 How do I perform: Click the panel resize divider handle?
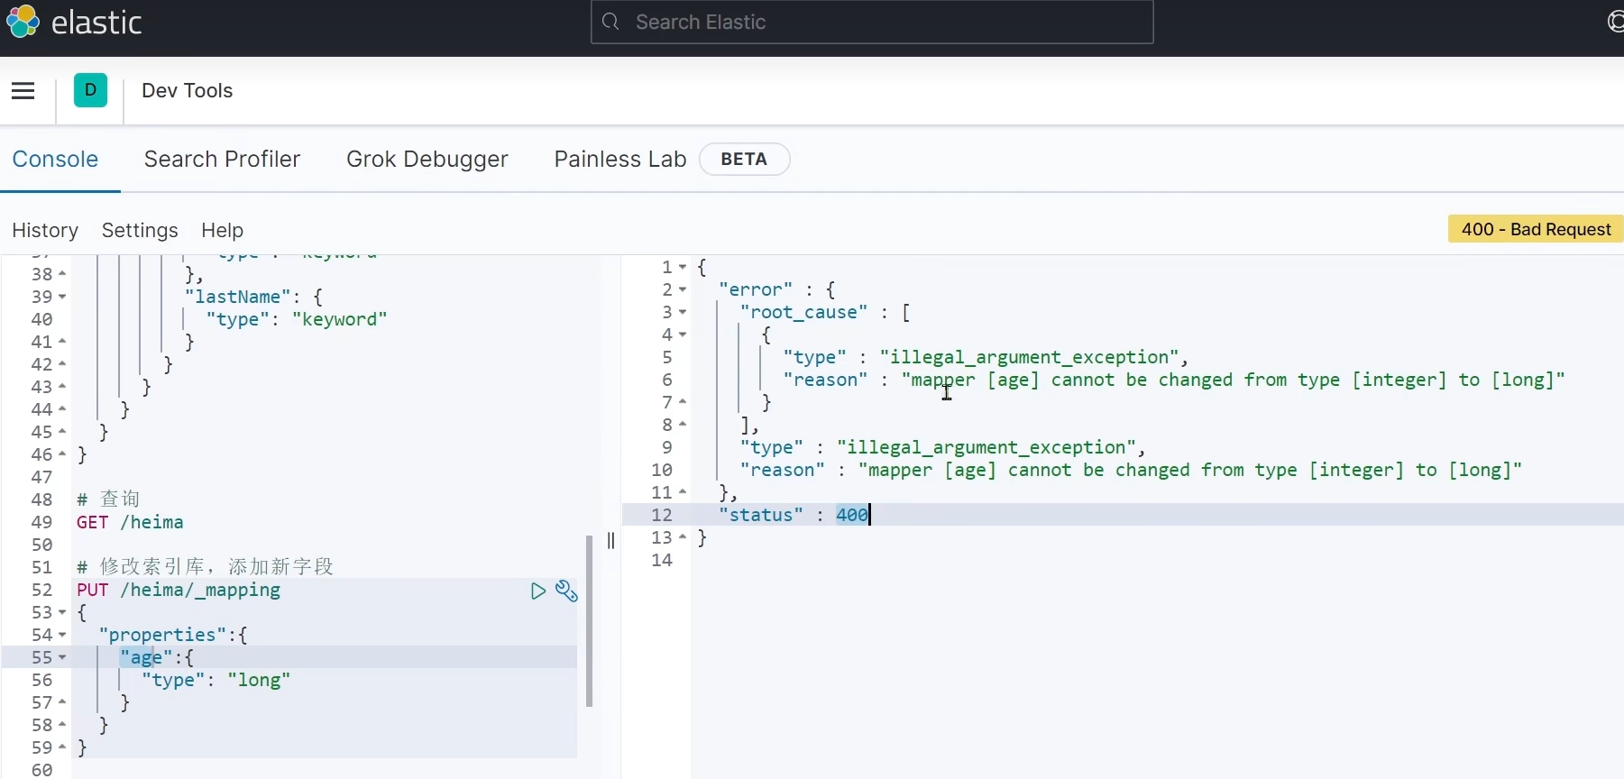(x=611, y=540)
